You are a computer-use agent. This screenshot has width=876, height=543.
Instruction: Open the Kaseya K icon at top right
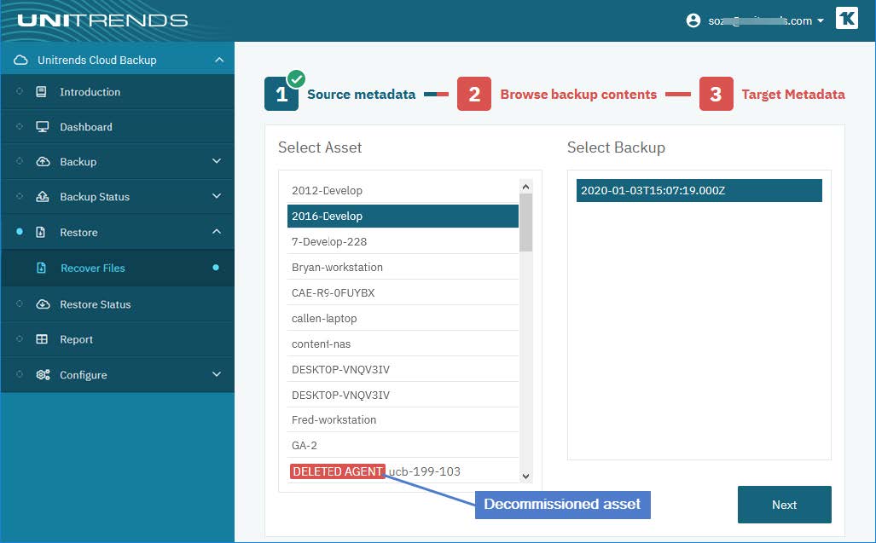tap(846, 18)
